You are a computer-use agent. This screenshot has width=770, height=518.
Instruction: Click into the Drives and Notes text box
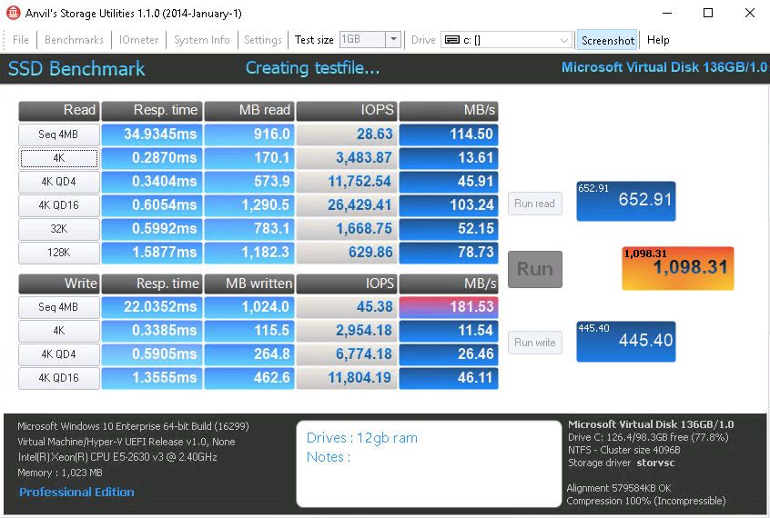[x=428, y=463]
